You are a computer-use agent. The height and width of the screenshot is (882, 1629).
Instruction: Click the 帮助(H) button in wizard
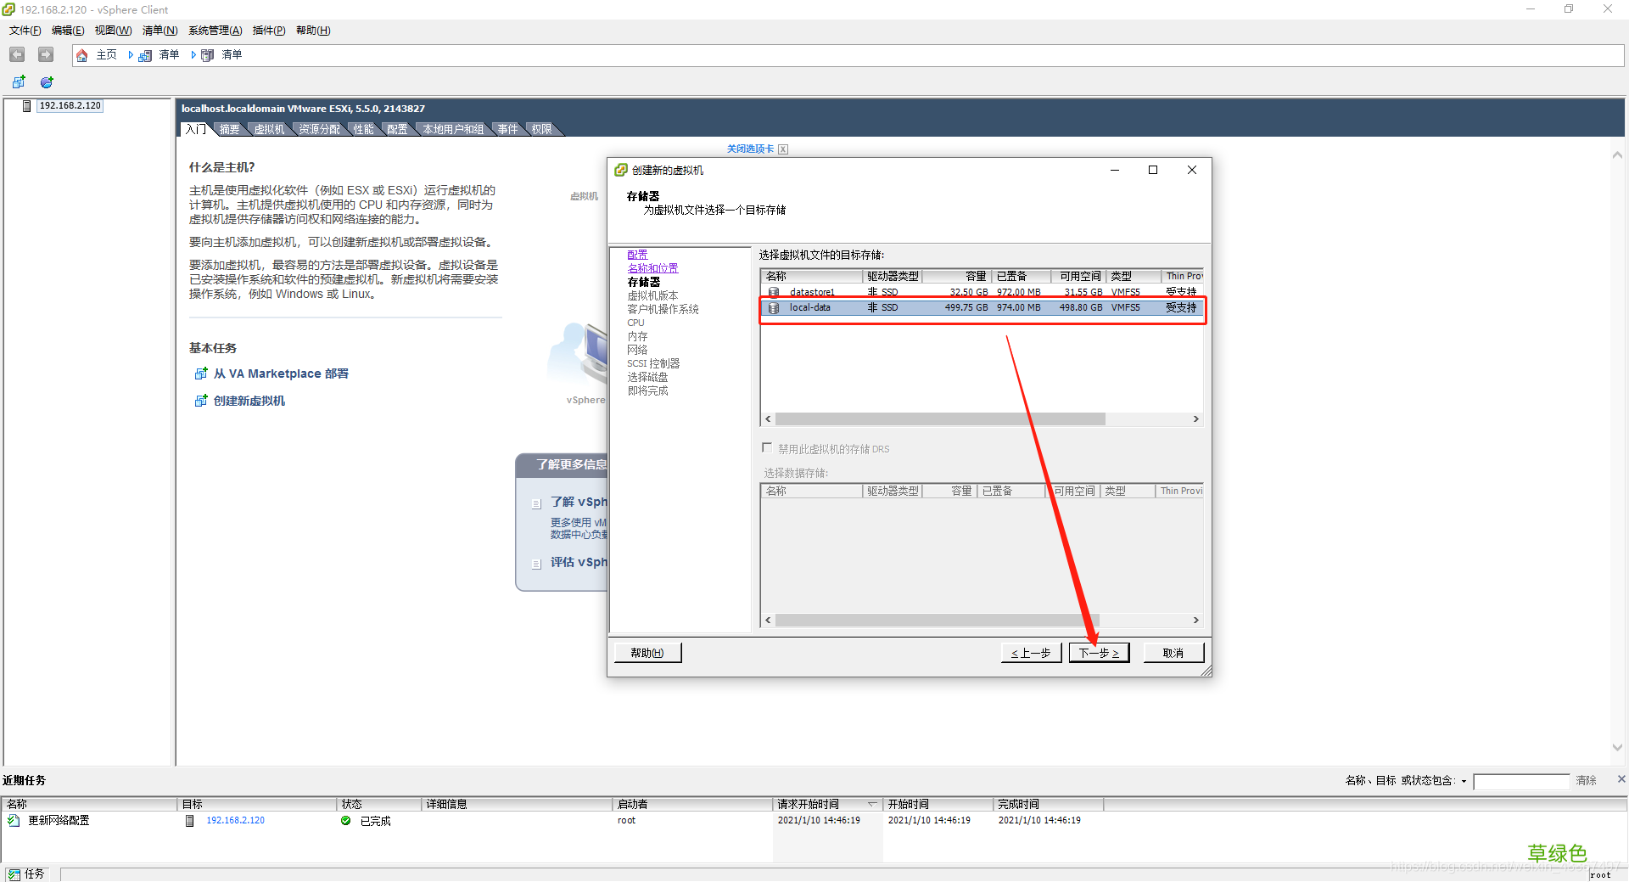(647, 653)
